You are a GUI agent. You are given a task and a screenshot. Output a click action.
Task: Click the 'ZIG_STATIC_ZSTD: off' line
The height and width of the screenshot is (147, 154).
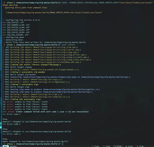click(x=16, y=33)
